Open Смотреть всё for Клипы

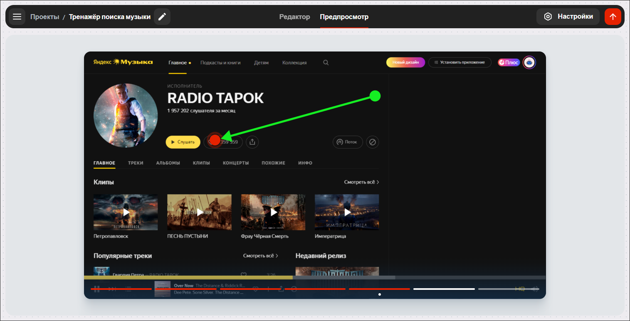[361, 182]
